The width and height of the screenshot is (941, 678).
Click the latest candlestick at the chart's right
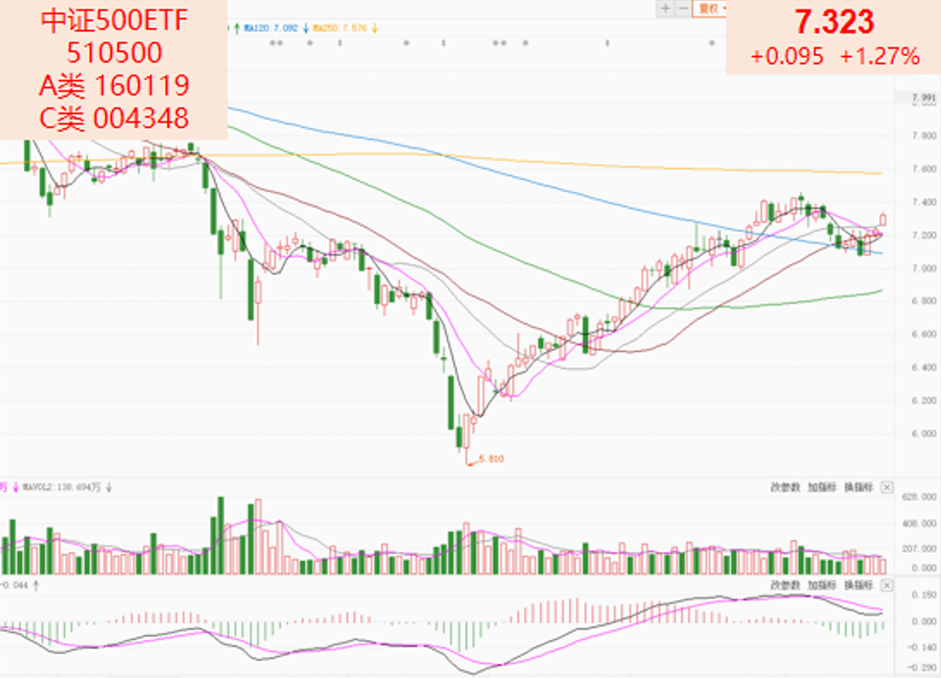coord(883,220)
